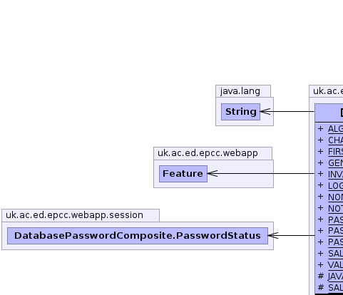This screenshot has height=295, width=343.
Task: Click the partially visible uk.ac.e package tab
Action: pyautogui.click(x=326, y=91)
